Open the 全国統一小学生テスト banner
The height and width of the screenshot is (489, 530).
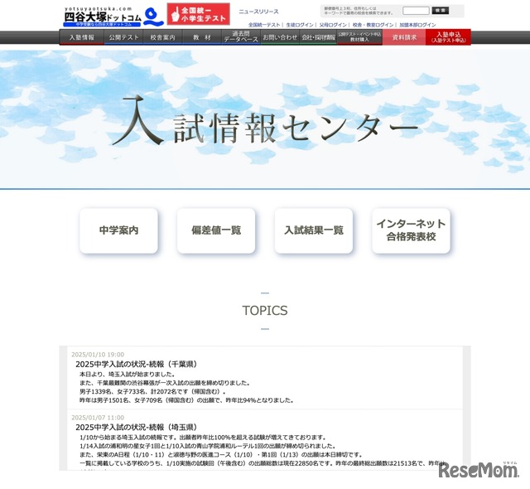198,15
